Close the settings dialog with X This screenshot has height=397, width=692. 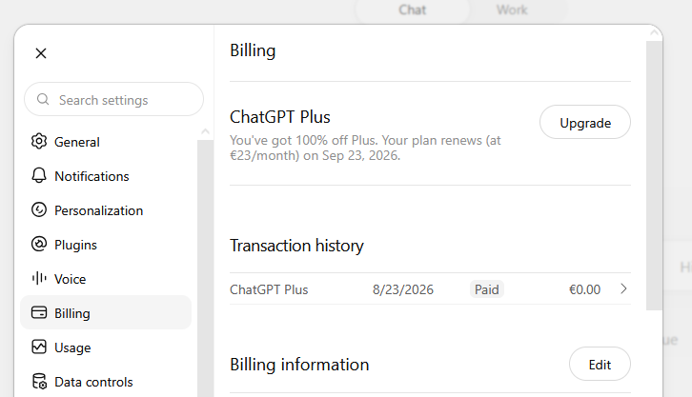point(41,53)
